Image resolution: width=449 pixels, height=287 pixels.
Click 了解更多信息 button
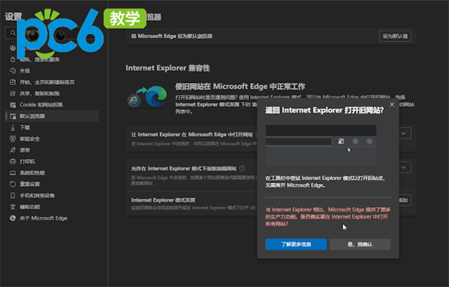click(296, 244)
